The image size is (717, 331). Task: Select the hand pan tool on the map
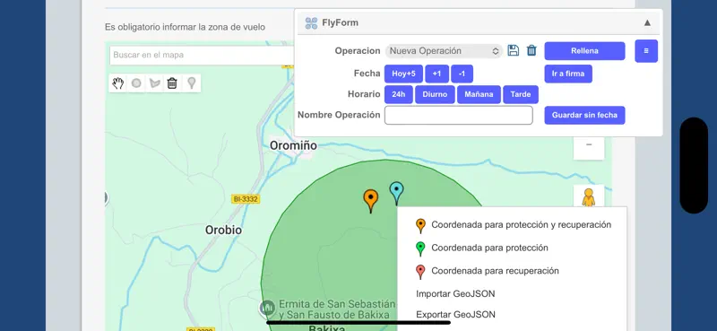(x=118, y=83)
